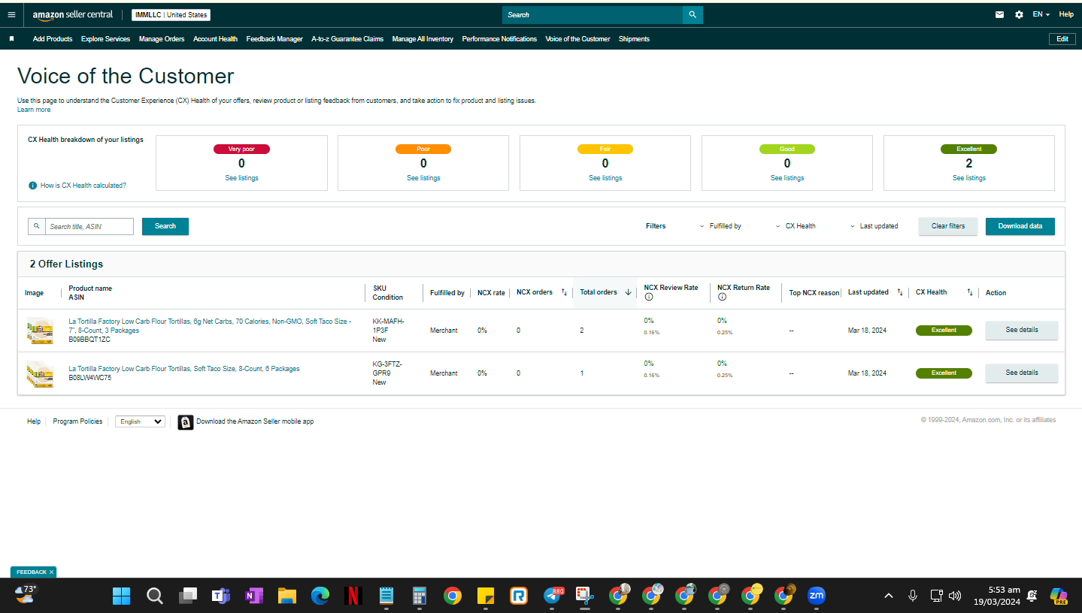The width and height of the screenshot is (1082, 613).
Task: Open Telegram from the taskbar
Action: point(552,596)
